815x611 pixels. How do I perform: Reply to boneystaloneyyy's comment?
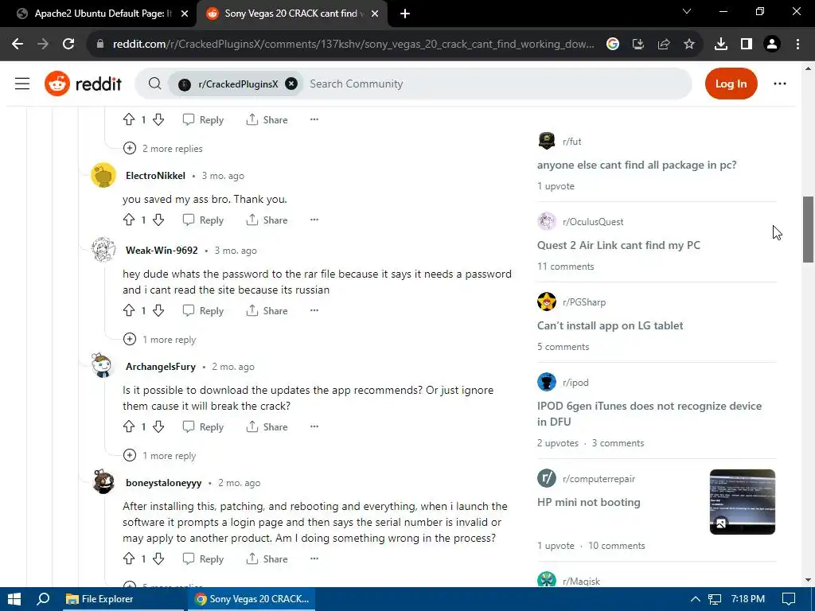203,558
